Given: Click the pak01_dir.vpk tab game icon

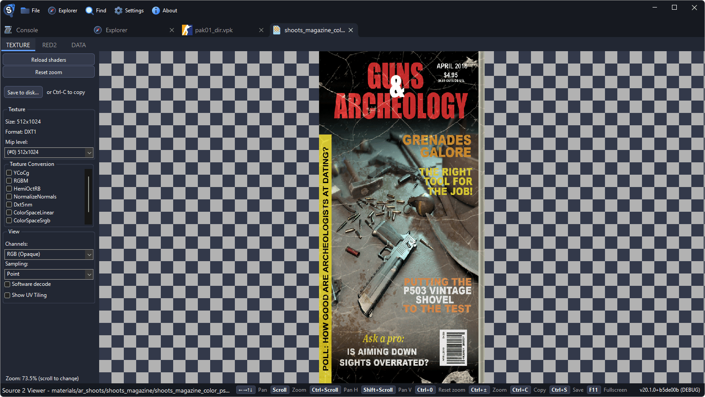Looking at the screenshot, I should tap(187, 30).
